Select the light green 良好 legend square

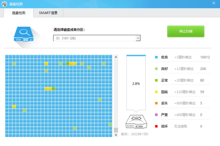[156, 69]
